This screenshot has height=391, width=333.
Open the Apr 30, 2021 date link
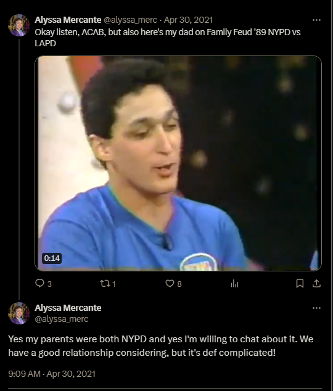click(188, 20)
